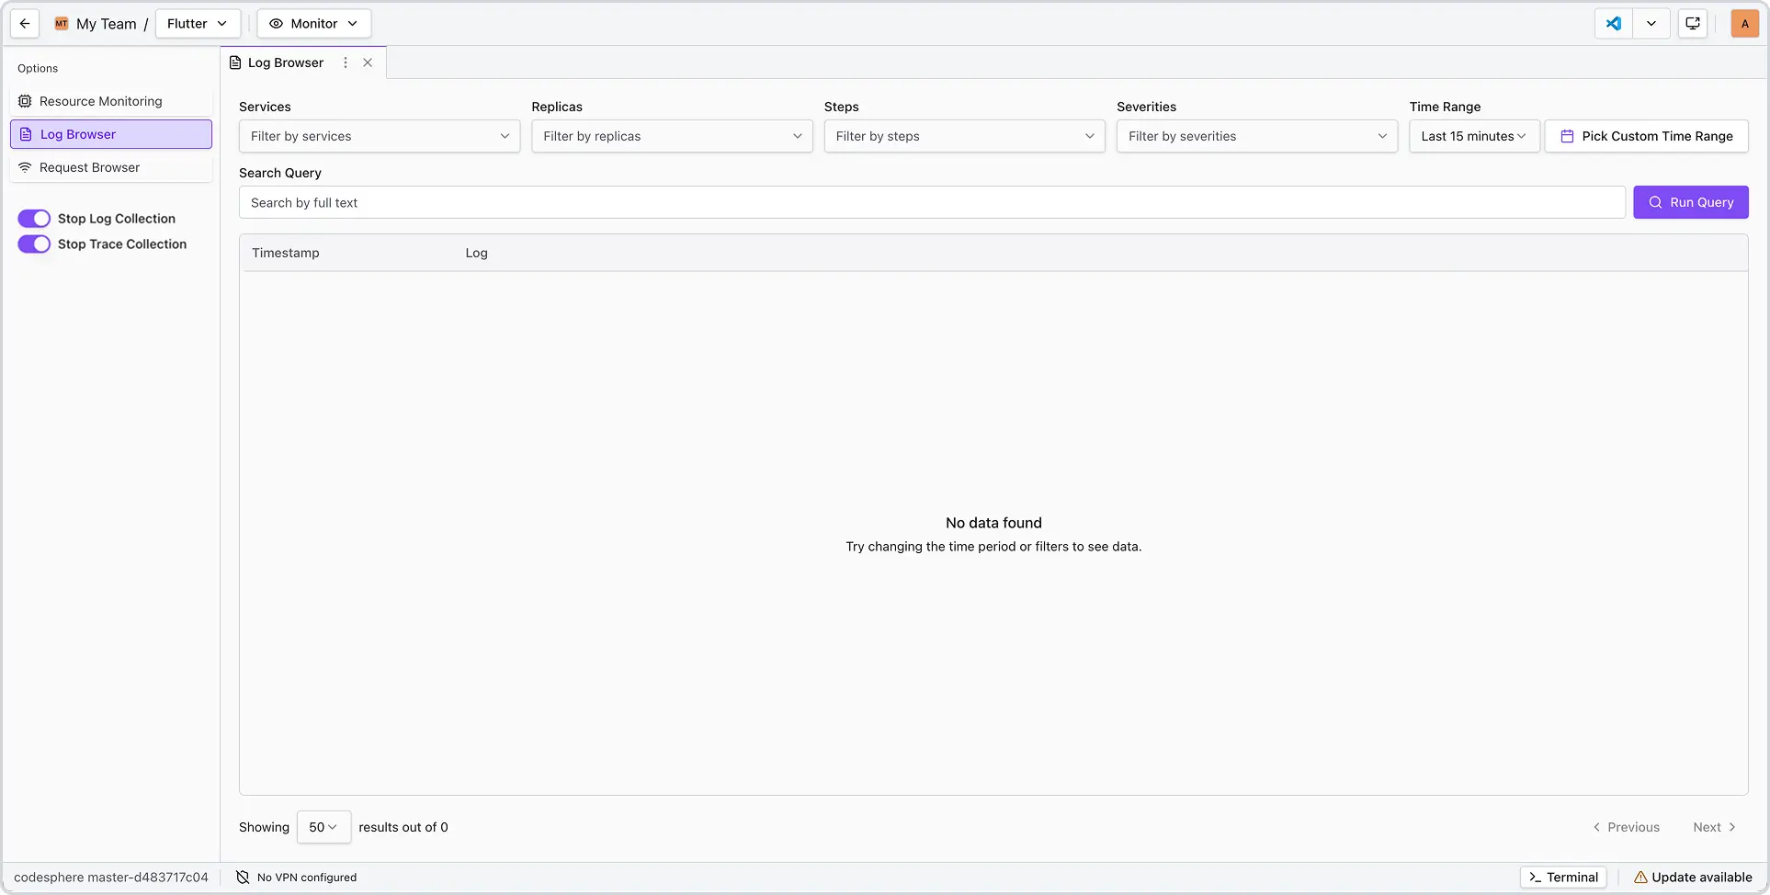1770x895 pixels.
Task: Click the back arrow in the top bar
Action: 24,23
